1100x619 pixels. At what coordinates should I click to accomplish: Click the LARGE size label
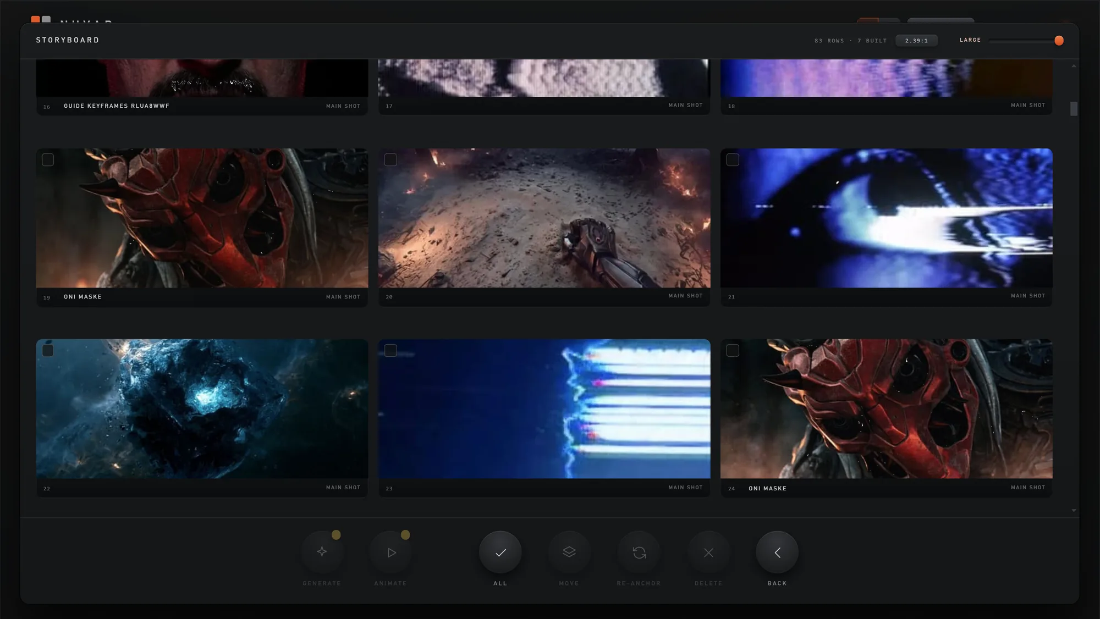(x=970, y=40)
